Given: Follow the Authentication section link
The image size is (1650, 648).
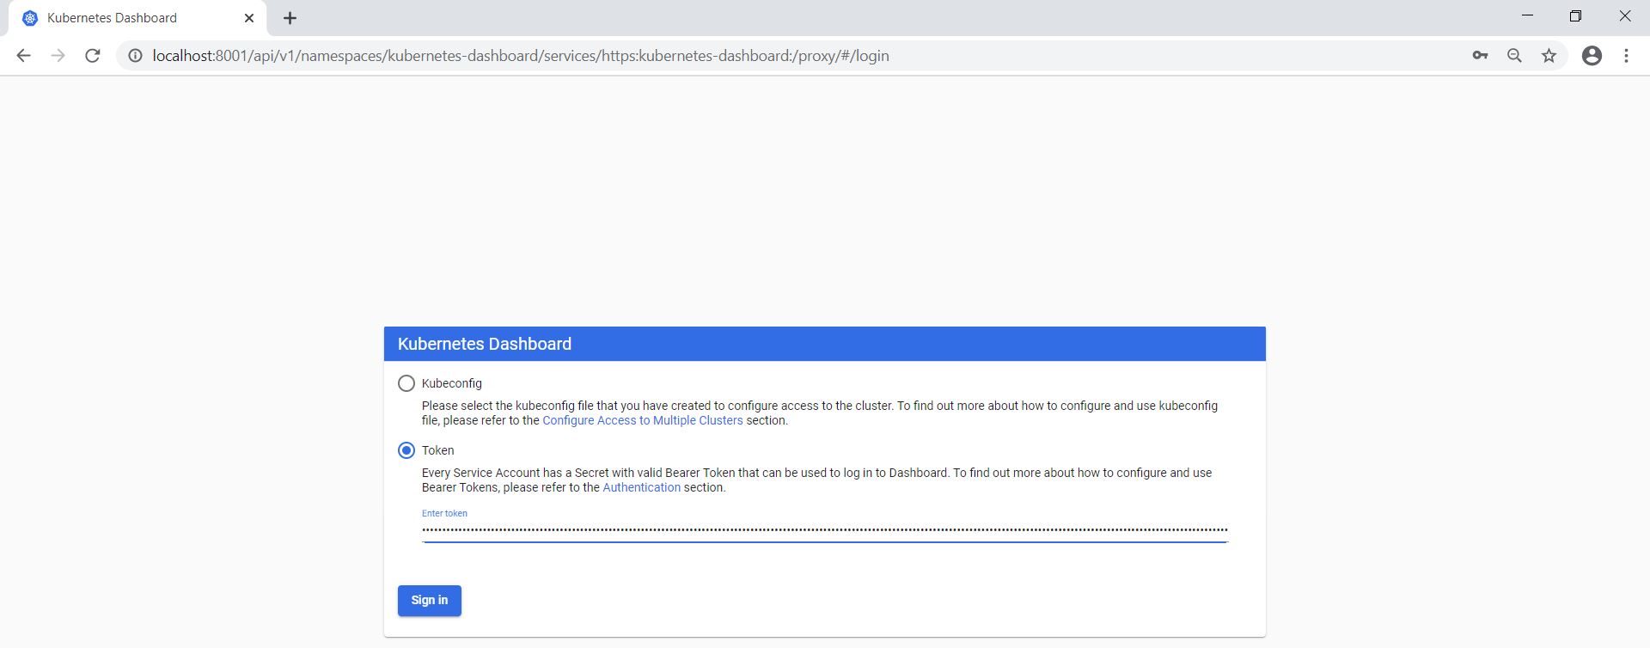Looking at the screenshot, I should [x=641, y=487].
